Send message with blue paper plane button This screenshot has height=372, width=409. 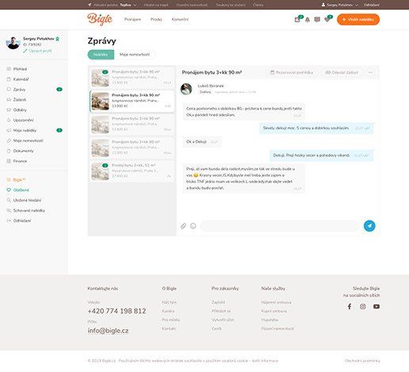tap(369, 226)
